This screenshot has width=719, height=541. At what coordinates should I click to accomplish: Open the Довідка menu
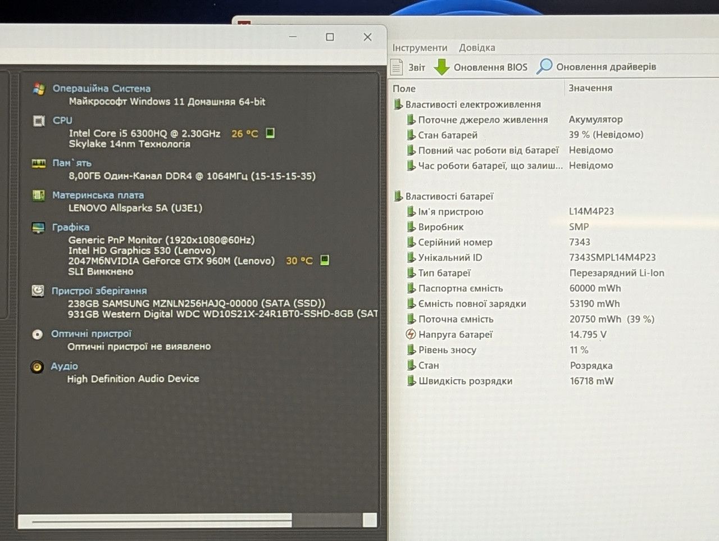[x=477, y=48]
